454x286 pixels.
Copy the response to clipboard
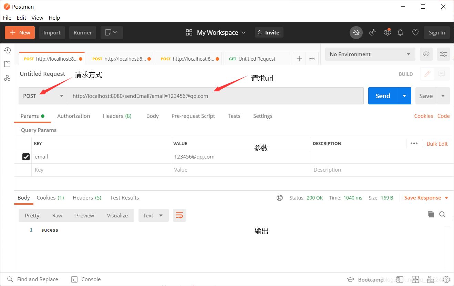click(x=431, y=215)
